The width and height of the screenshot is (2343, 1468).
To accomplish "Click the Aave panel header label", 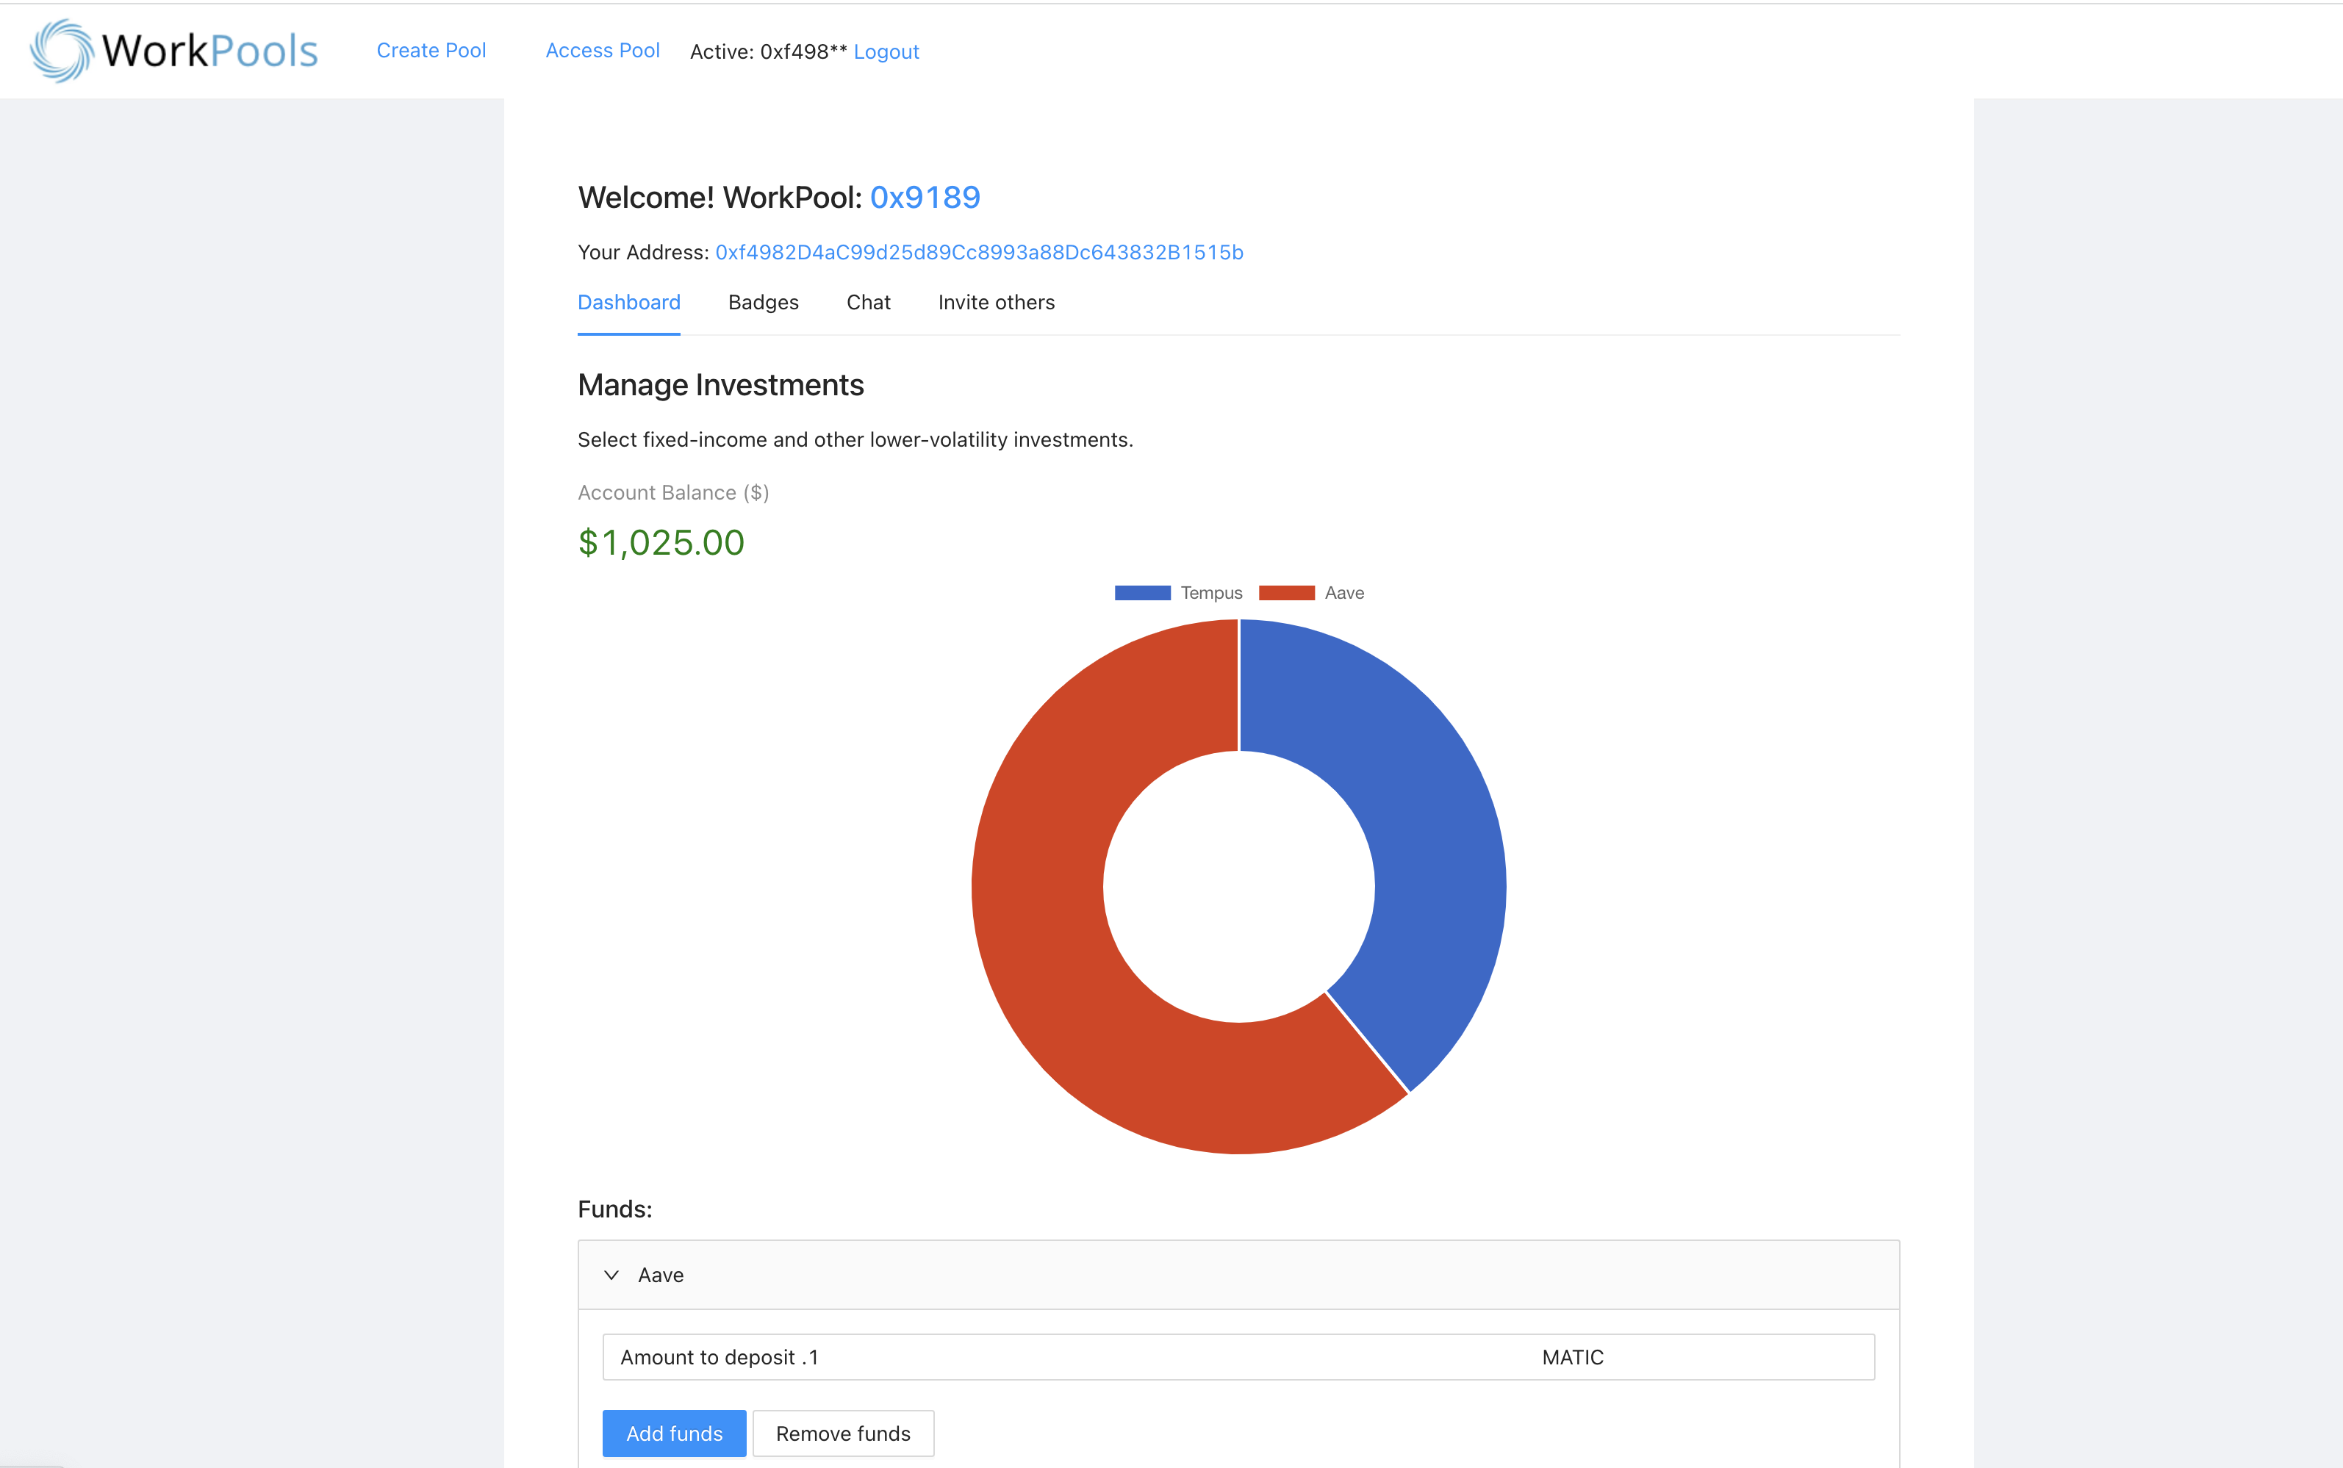I will pyautogui.click(x=660, y=1275).
